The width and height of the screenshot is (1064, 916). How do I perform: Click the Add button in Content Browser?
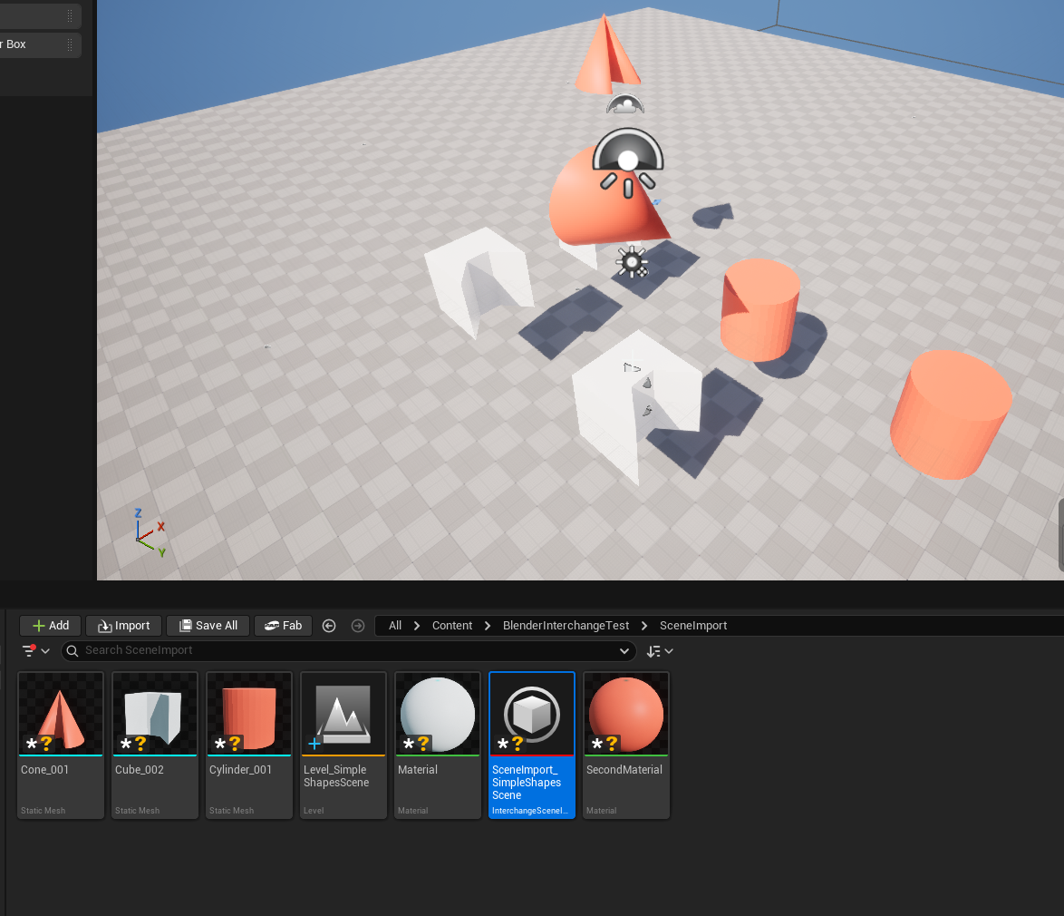[51, 626]
